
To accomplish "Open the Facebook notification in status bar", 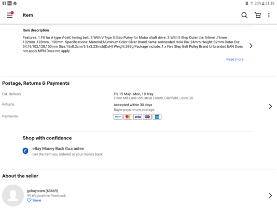I will tap(4, 3).
